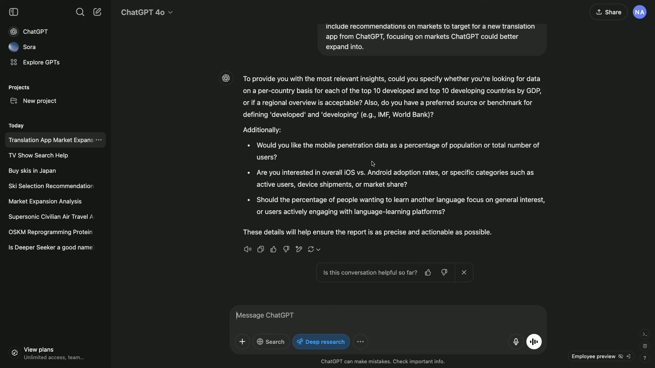Toggle the Deep research mode

click(321, 342)
